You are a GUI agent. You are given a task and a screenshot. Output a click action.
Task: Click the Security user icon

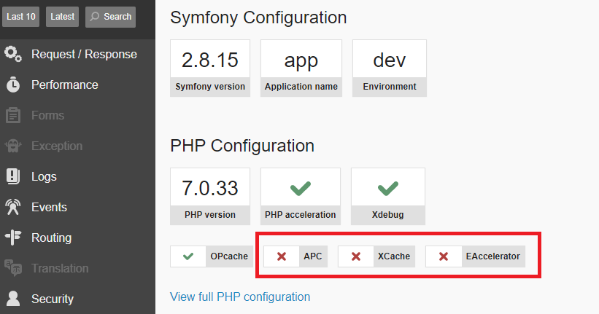tap(13, 299)
